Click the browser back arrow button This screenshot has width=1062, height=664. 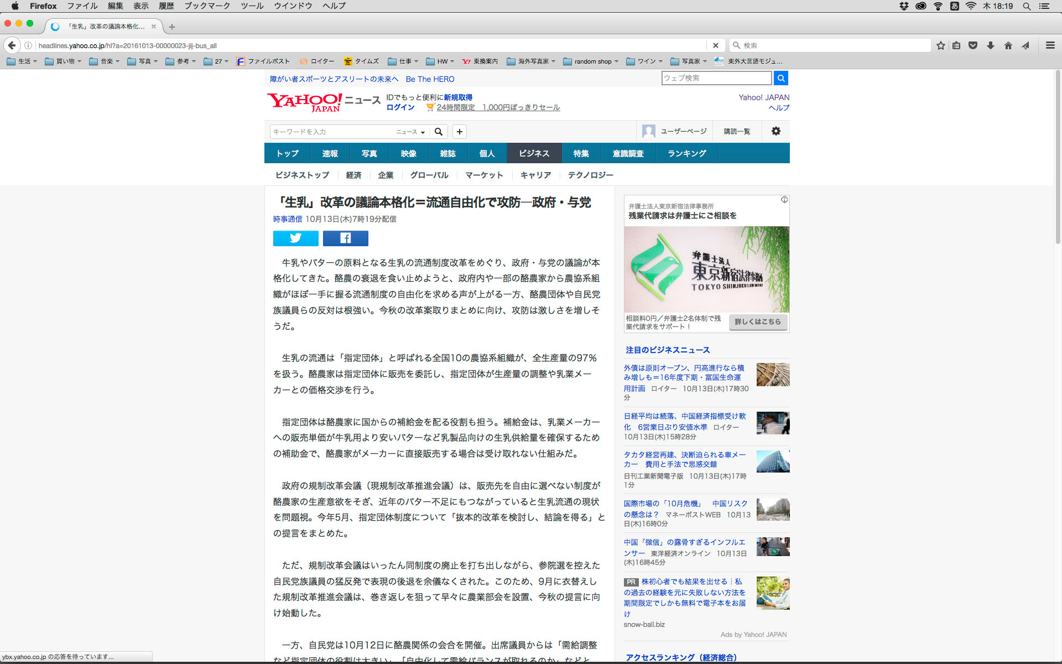point(12,45)
